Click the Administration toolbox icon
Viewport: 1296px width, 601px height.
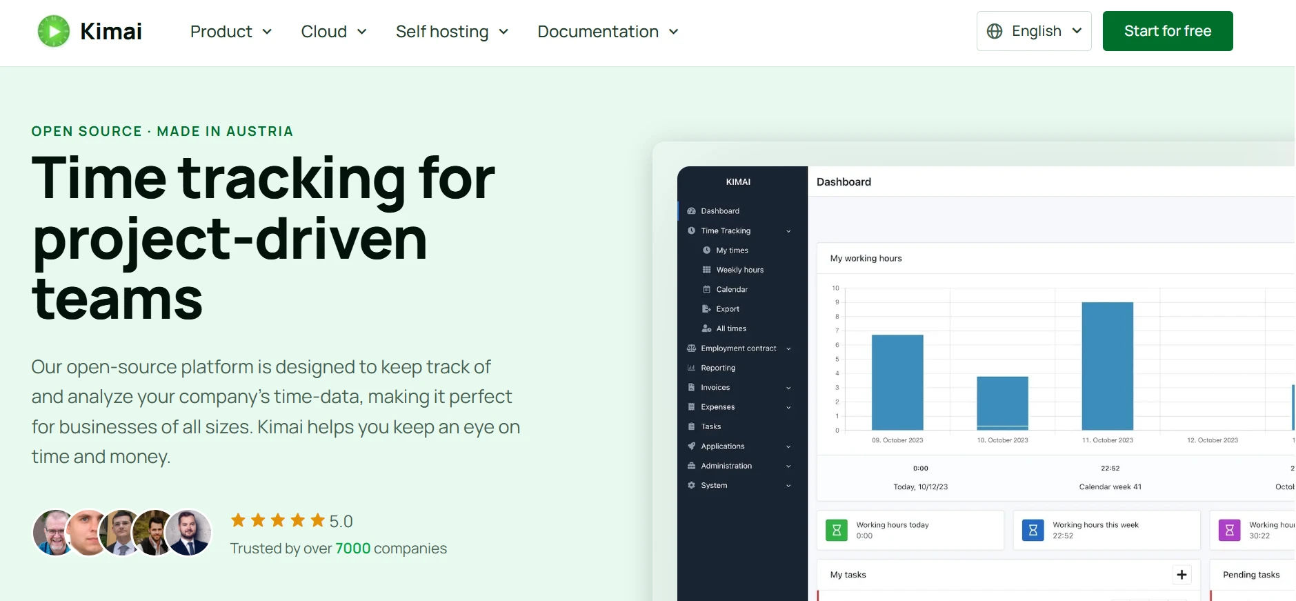[691, 466]
